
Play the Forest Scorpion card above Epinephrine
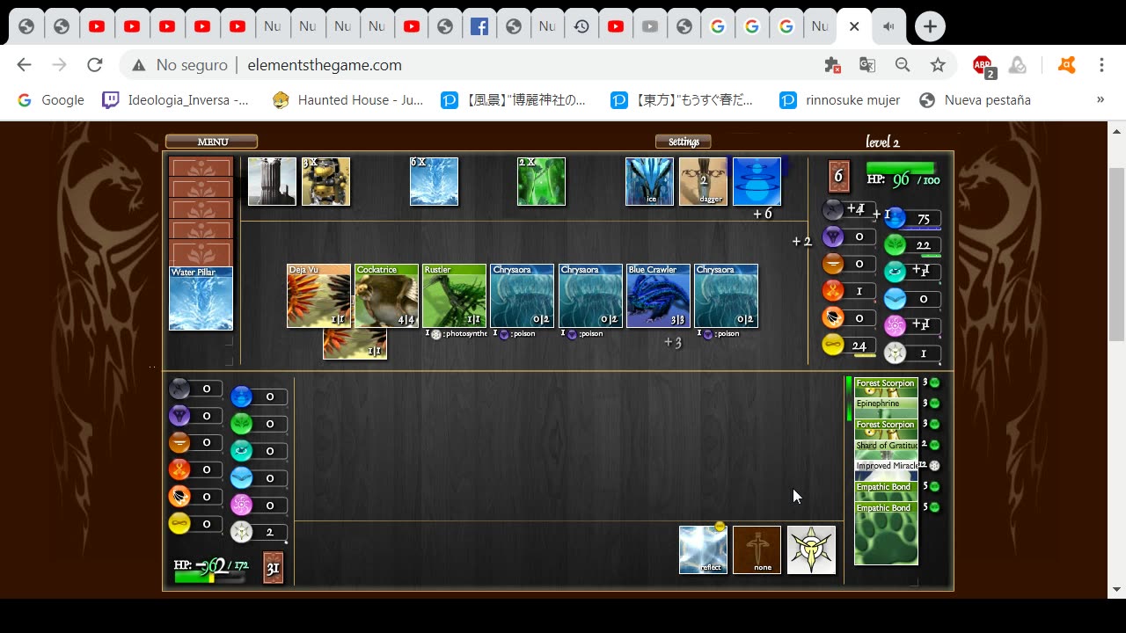pyautogui.click(x=886, y=387)
